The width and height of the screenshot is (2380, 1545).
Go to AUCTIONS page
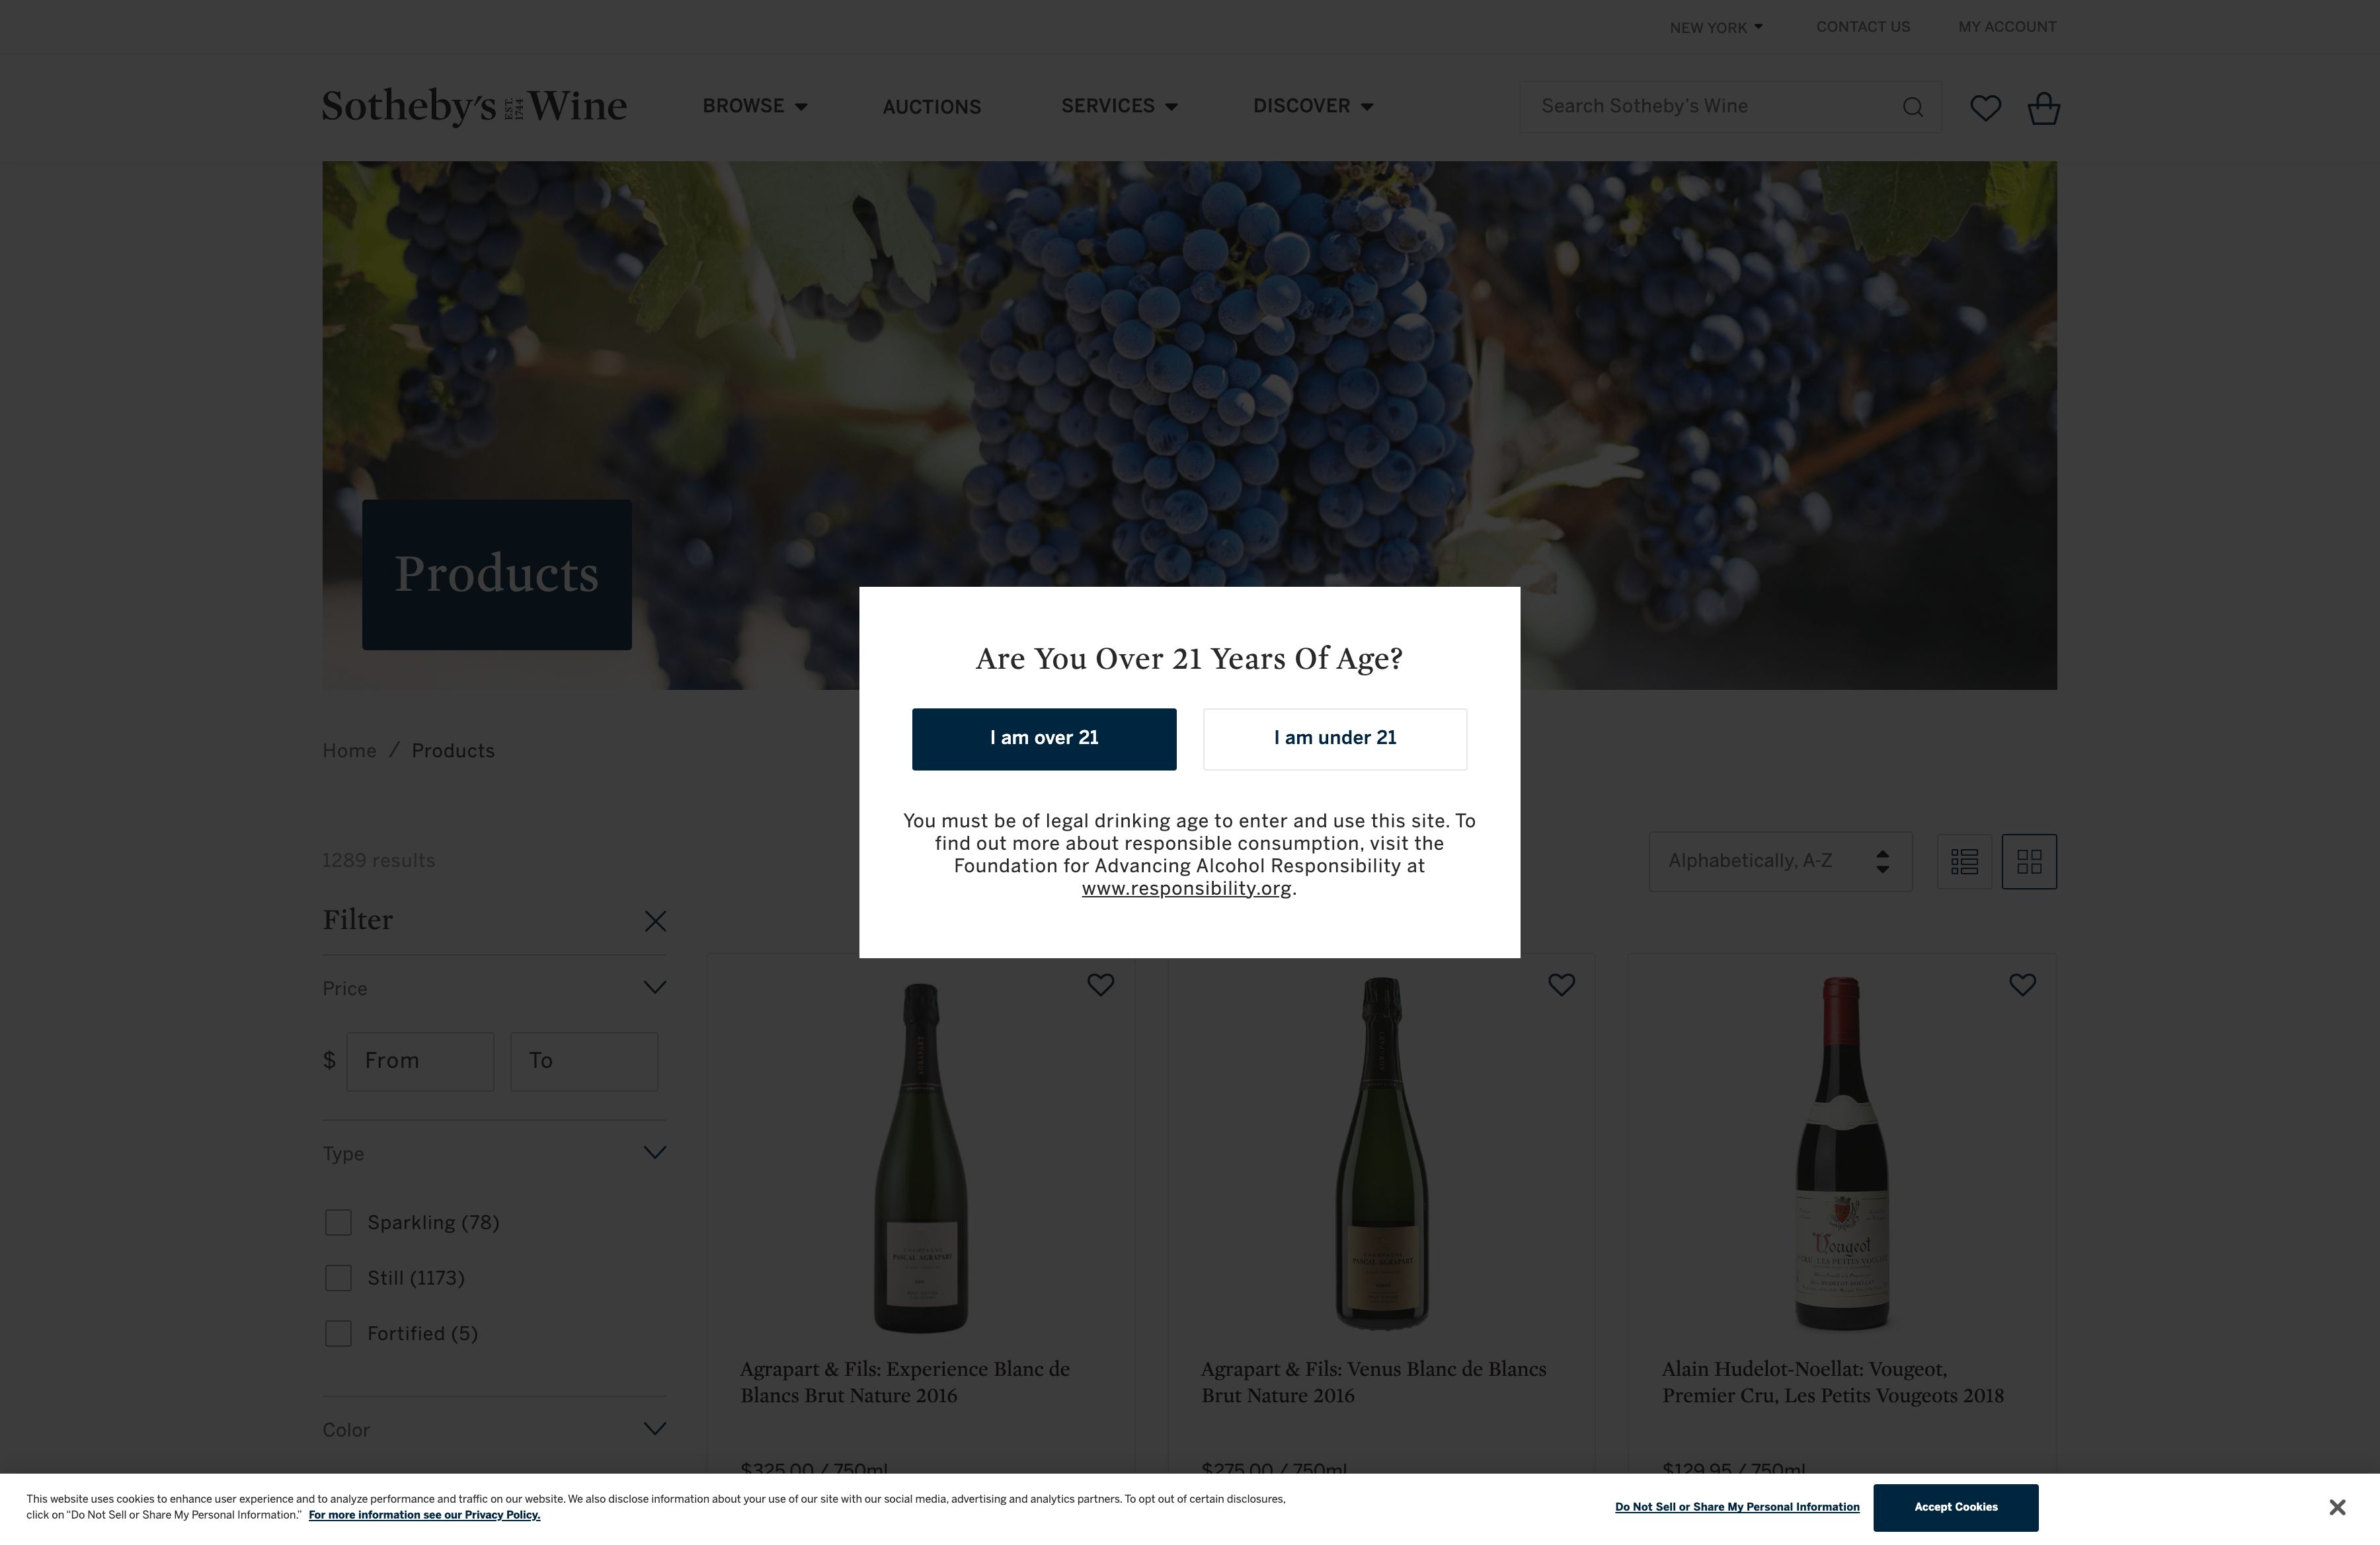pyautogui.click(x=931, y=107)
